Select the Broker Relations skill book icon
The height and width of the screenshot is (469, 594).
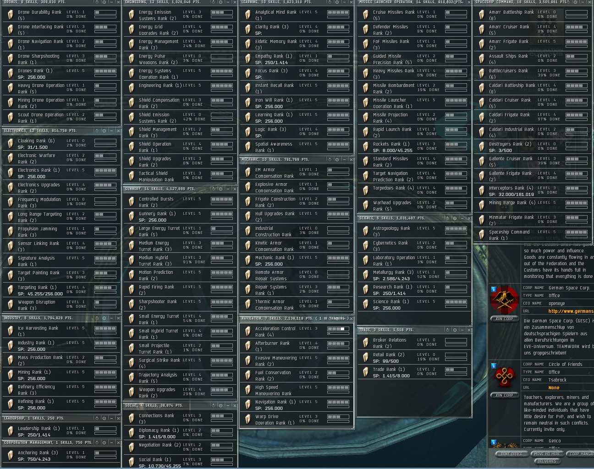366,343
